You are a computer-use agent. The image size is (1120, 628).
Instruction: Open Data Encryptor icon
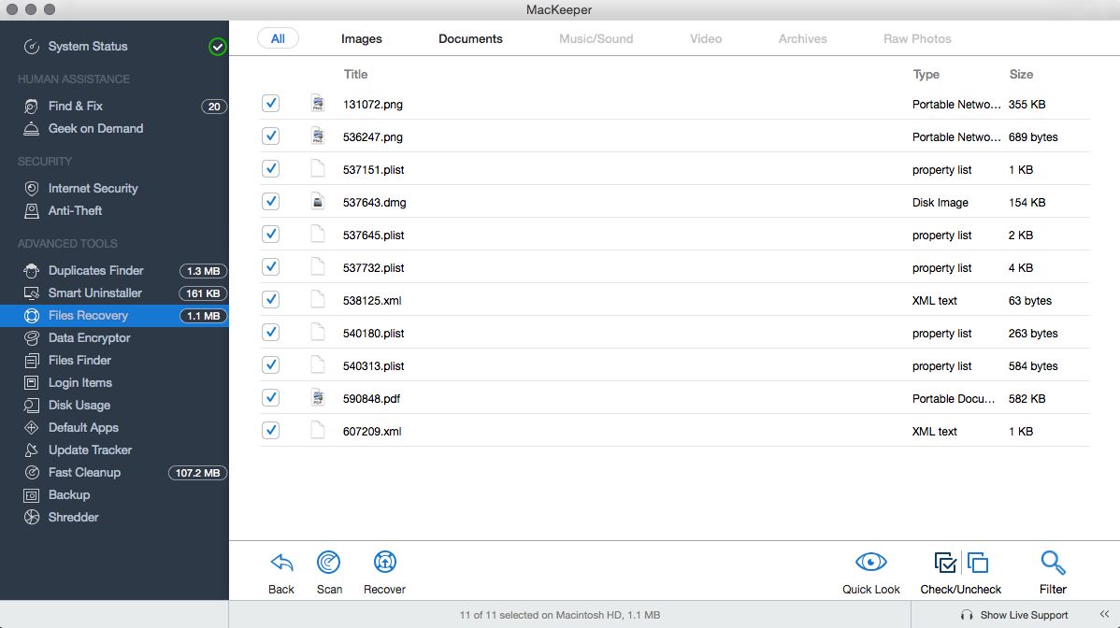tap(32, 338)
